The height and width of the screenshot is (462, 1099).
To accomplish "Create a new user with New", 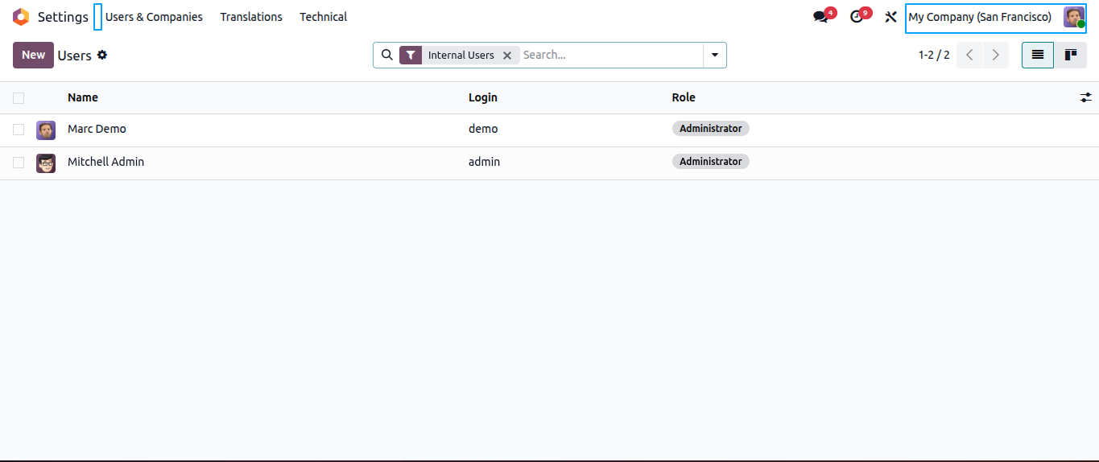I will pyautogui.click(x=33, y=55).
